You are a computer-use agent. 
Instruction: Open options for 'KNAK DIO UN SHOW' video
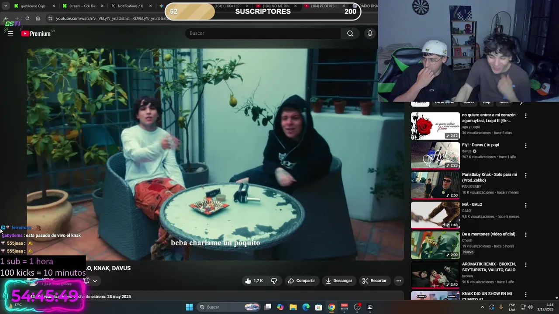(x=526, y=294)
